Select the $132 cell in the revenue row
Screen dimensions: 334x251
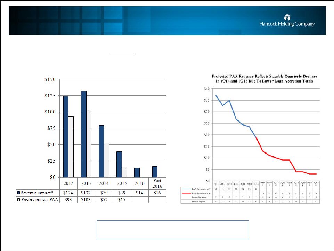[86, 193]
